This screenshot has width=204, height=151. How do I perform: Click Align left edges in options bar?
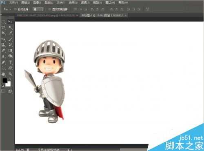[93, 9]
